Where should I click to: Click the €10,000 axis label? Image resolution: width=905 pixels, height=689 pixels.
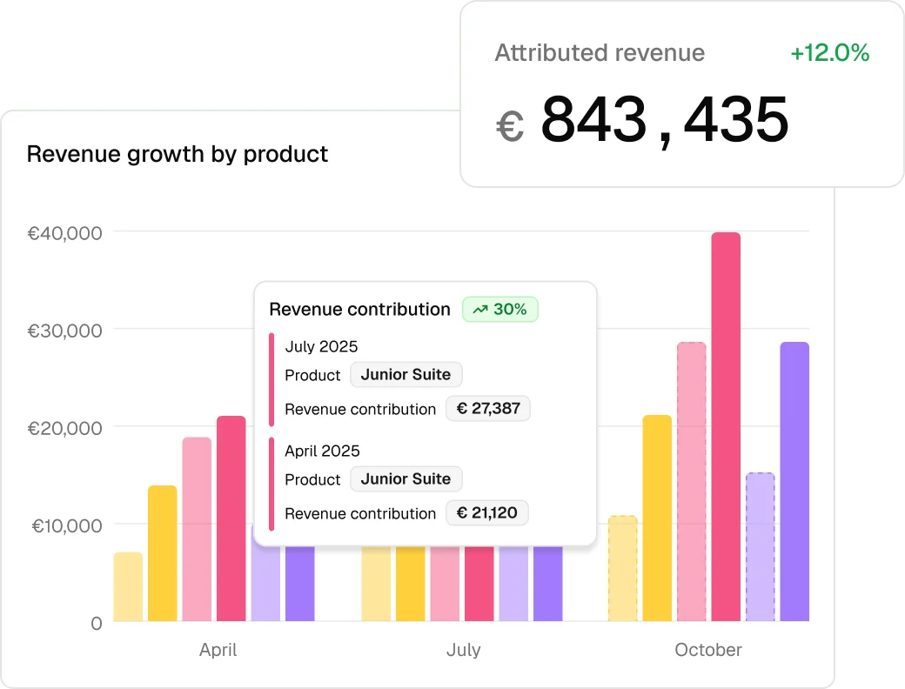coord(66,525)
